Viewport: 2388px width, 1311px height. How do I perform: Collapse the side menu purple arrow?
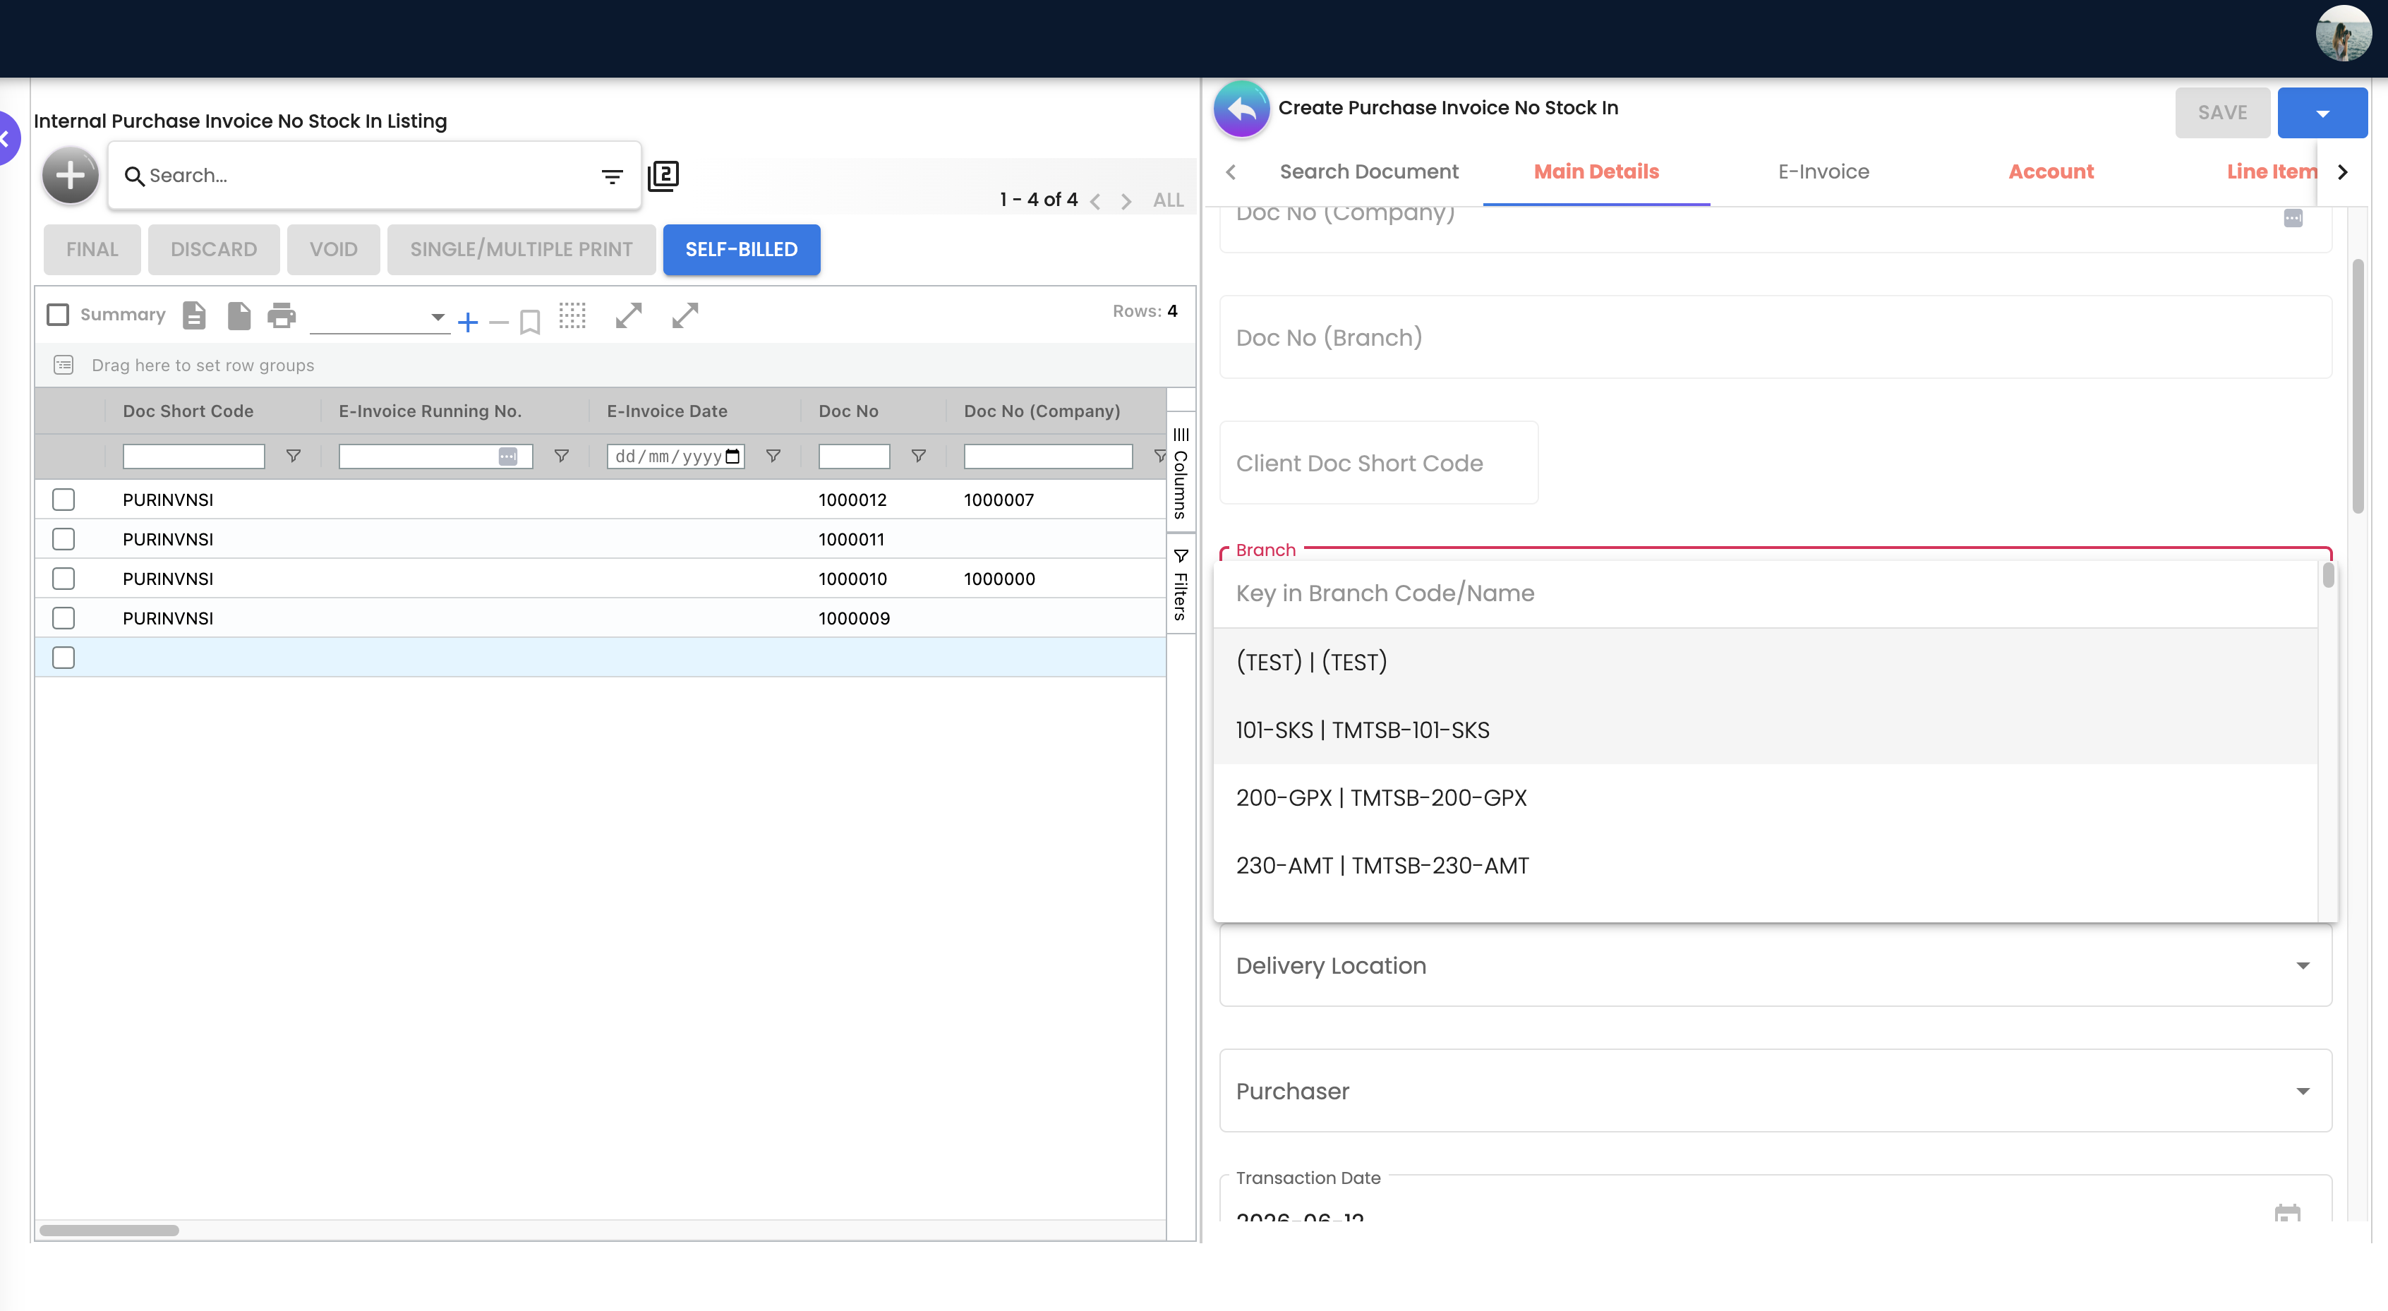click(8, 139)
